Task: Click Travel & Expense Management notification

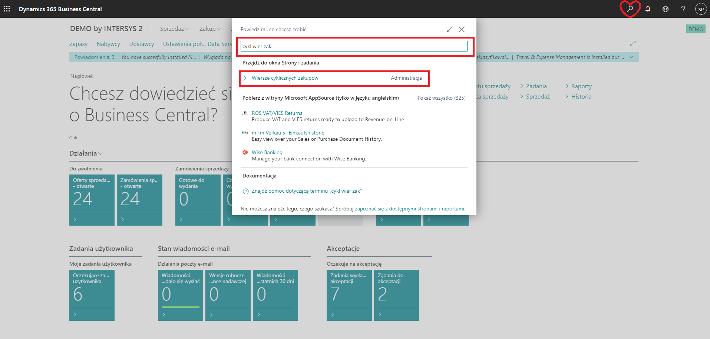Action: click(570, 57)
